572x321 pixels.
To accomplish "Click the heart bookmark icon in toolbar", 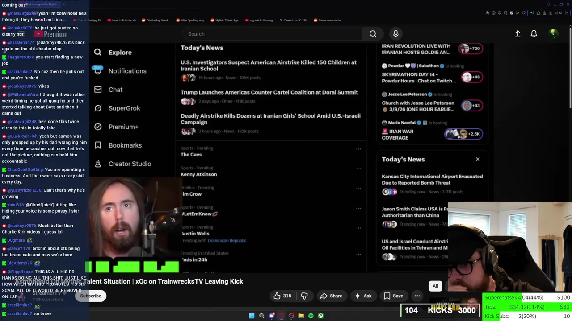I will point(524,13).
